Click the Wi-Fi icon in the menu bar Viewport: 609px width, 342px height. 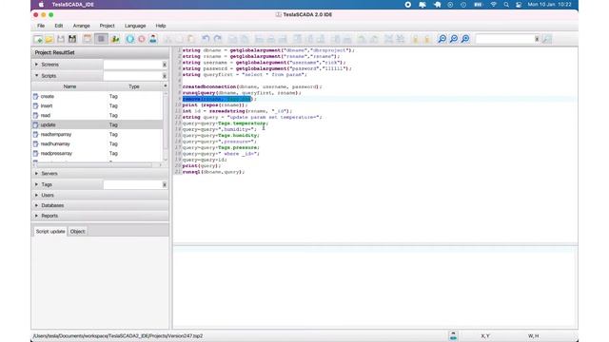pyautogui.click(x=493, y=5)
